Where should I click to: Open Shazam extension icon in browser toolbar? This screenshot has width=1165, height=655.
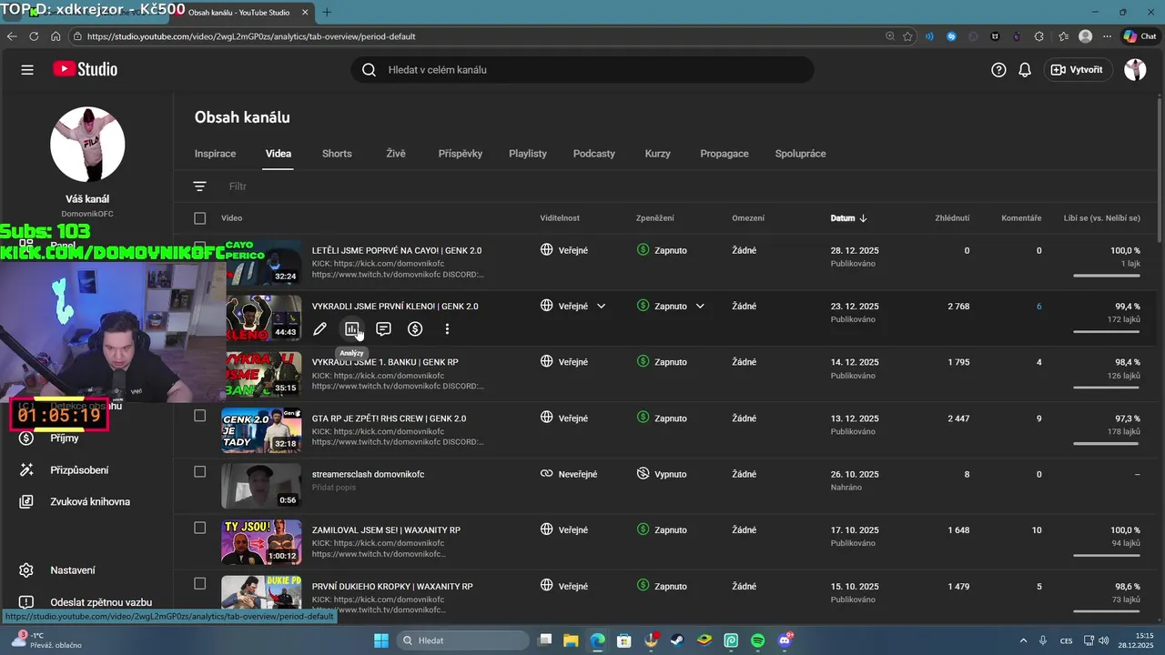point(951,36)
